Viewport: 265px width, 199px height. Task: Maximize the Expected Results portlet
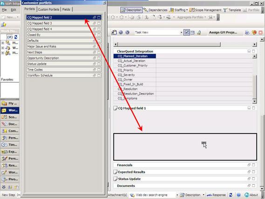point(253,172)
